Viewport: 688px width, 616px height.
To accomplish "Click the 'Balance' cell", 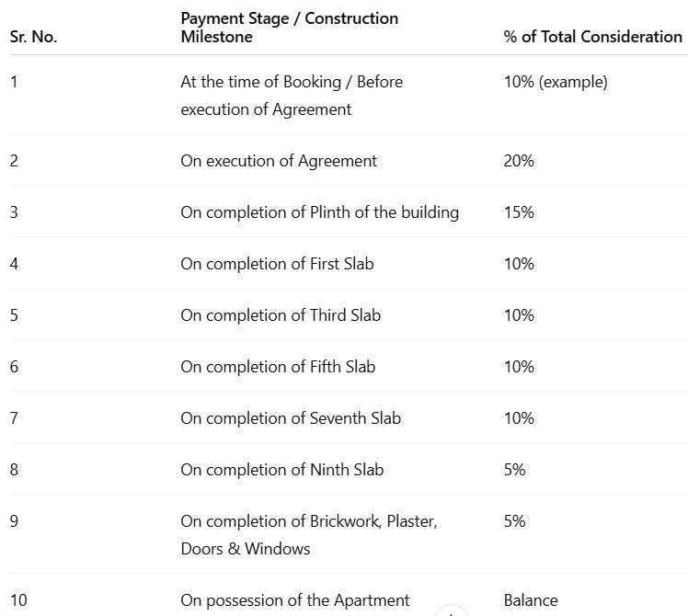I will [x=530, y=600].
